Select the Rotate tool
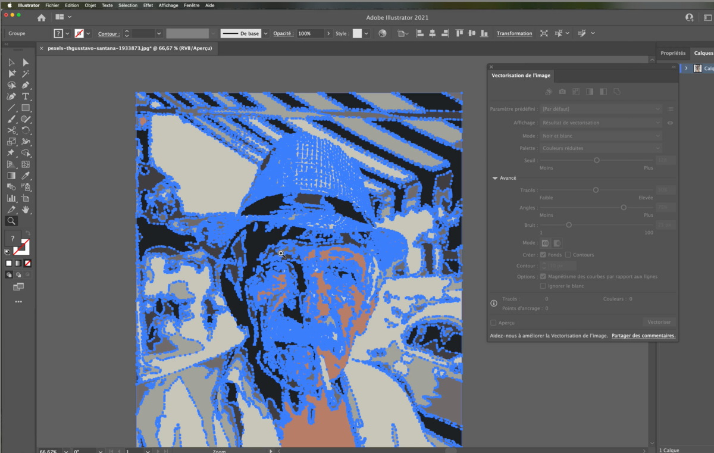Screen dimensions: 714x453 (26, 130)
